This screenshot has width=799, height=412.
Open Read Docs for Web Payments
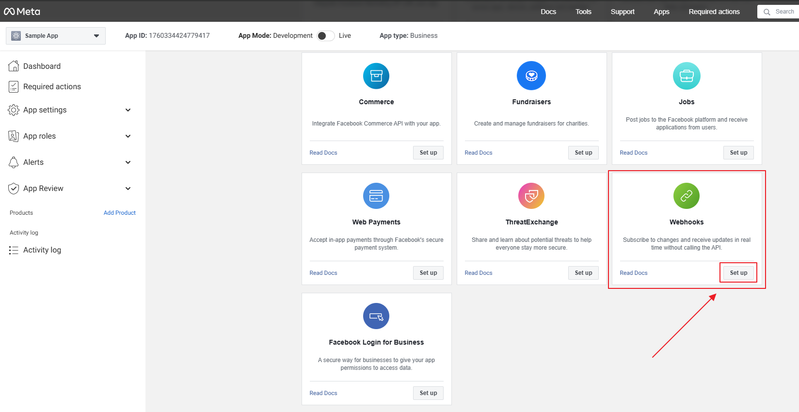point(323,273)
